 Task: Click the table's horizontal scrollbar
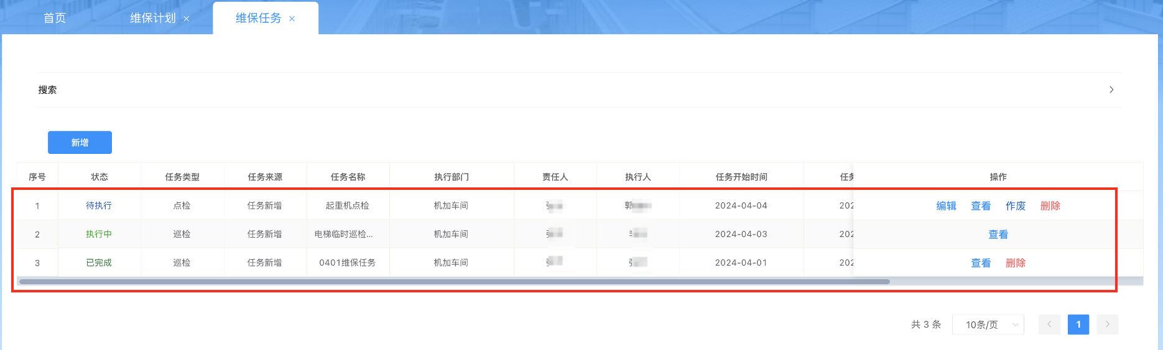pyautogui.click(x=454, y=282)
